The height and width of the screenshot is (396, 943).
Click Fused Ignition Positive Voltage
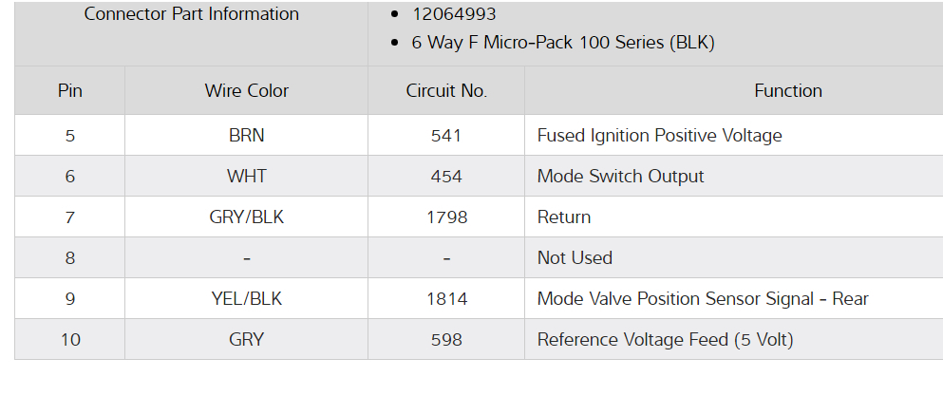(659, 136)
